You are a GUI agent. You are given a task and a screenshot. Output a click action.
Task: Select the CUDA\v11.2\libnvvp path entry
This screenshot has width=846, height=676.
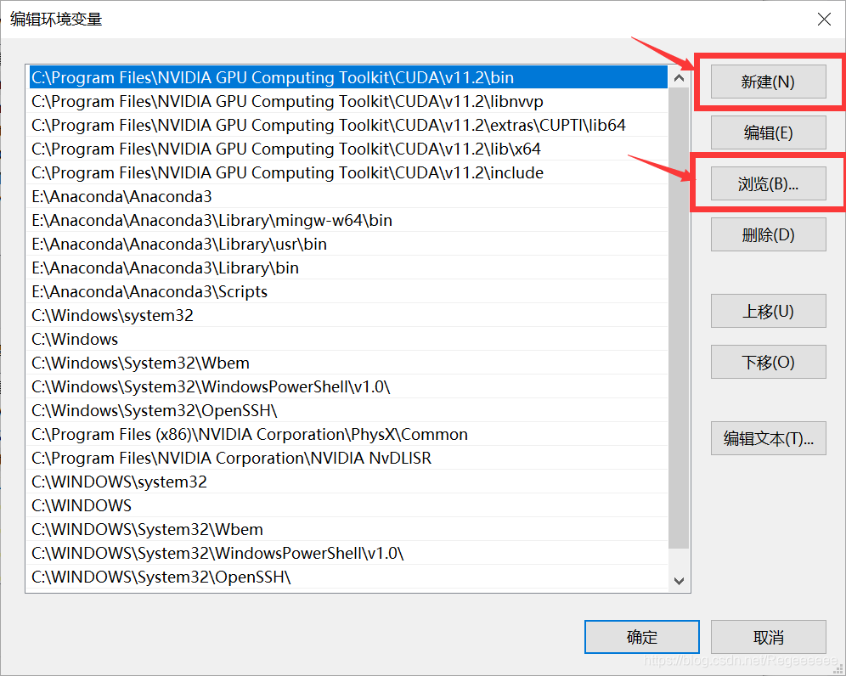coord(348,101)
